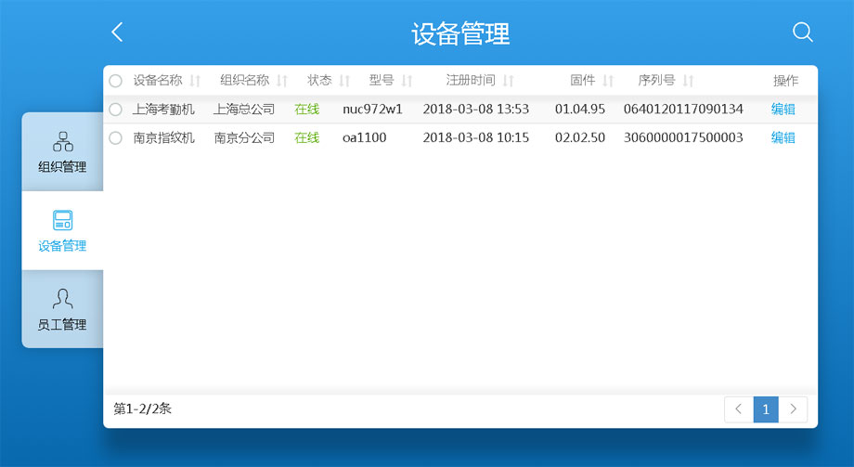Sort by 状态 column arrows
Screen dimensions: 854x467
click(344, 81)
